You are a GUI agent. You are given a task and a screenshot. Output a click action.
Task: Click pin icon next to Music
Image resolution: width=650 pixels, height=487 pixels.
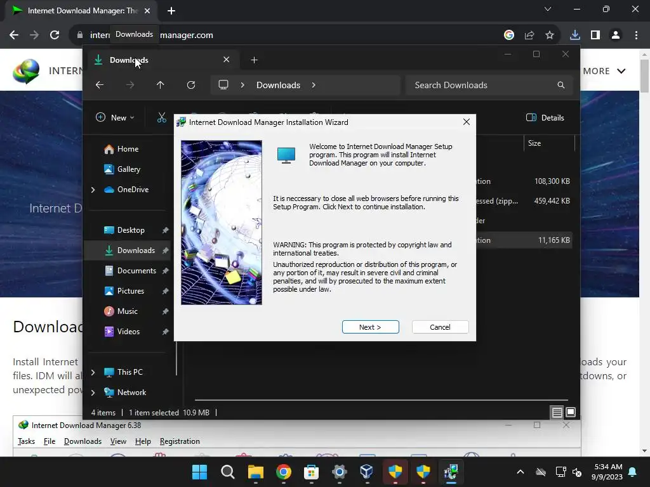point(165,311)
